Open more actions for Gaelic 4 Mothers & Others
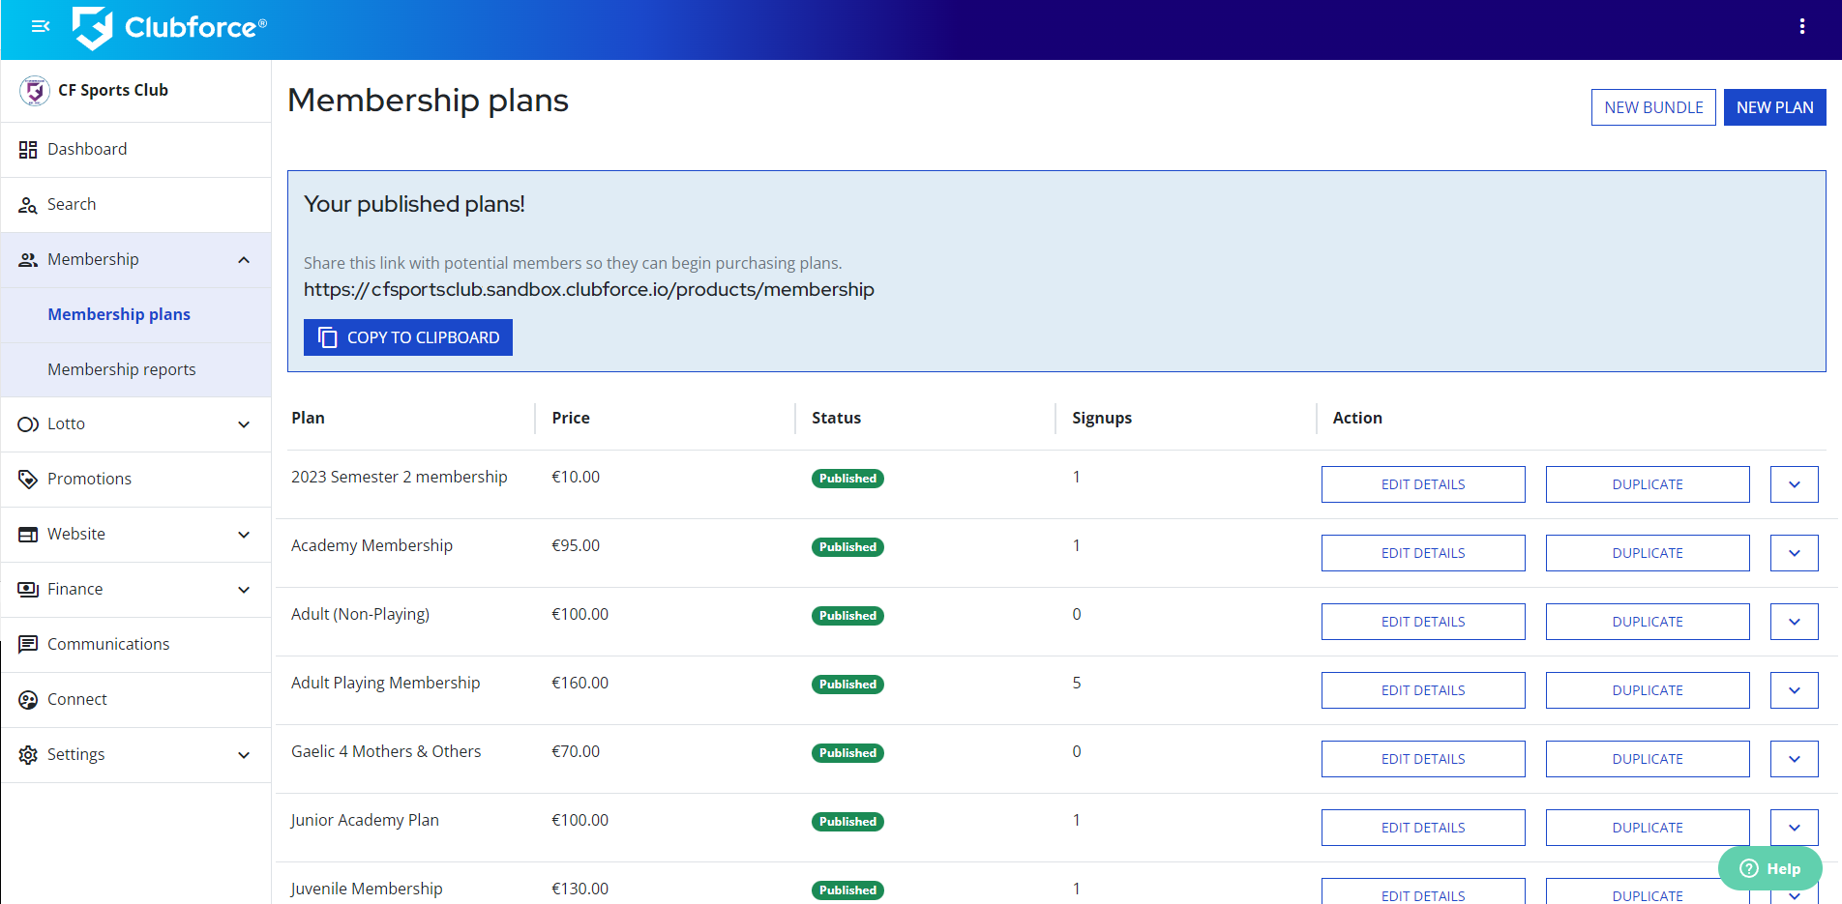1842x904 pixels. point(1795,759)
